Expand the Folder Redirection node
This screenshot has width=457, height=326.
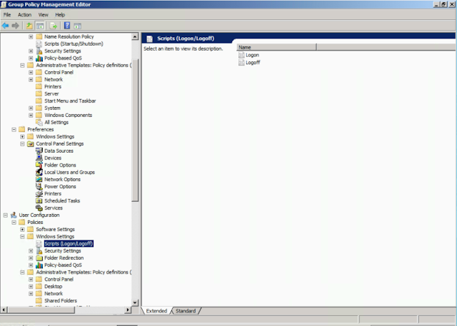[x=31, y=258]
